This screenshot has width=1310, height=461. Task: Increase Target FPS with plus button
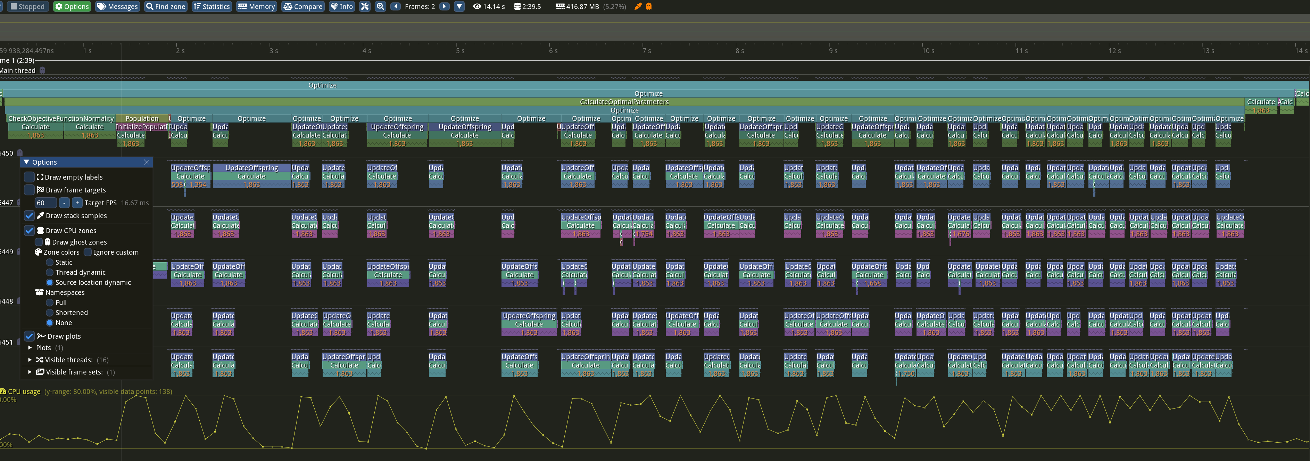coord(77,203)
